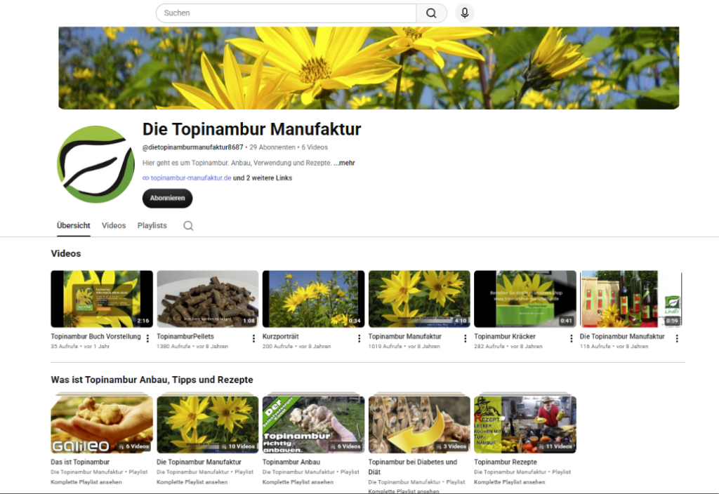Click the TopinamburPellets video title
719x494 pixels.
(x=185, y=336)
